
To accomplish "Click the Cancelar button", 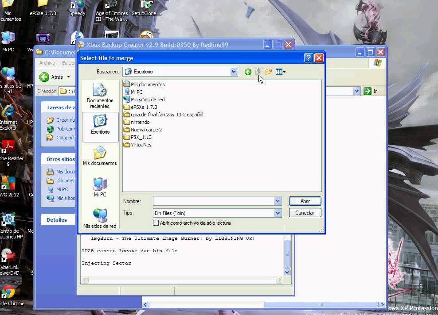I will click(x=305, y=213).
